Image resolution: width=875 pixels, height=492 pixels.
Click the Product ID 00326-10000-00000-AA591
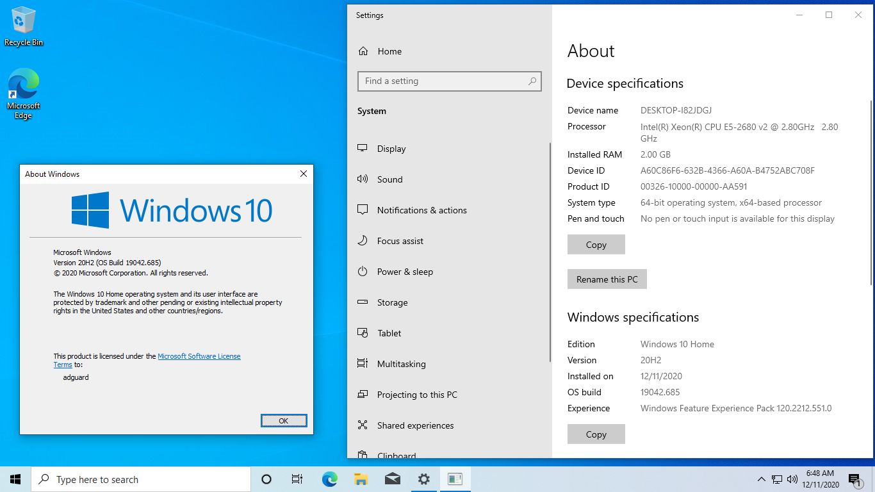(x=694, y=186)
